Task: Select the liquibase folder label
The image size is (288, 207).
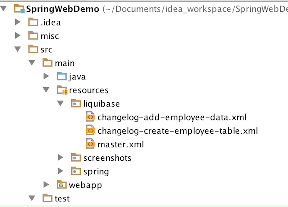Action: [102, 104]
